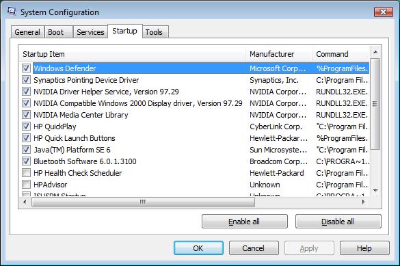
Task: Click the System Configuration title bar icon
Action: pos(12,12)
